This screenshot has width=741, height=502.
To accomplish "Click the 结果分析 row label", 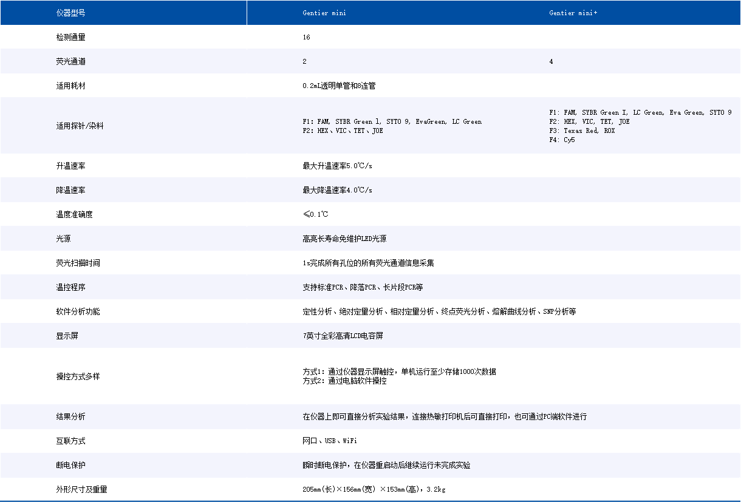I will (x=70, y=416).
